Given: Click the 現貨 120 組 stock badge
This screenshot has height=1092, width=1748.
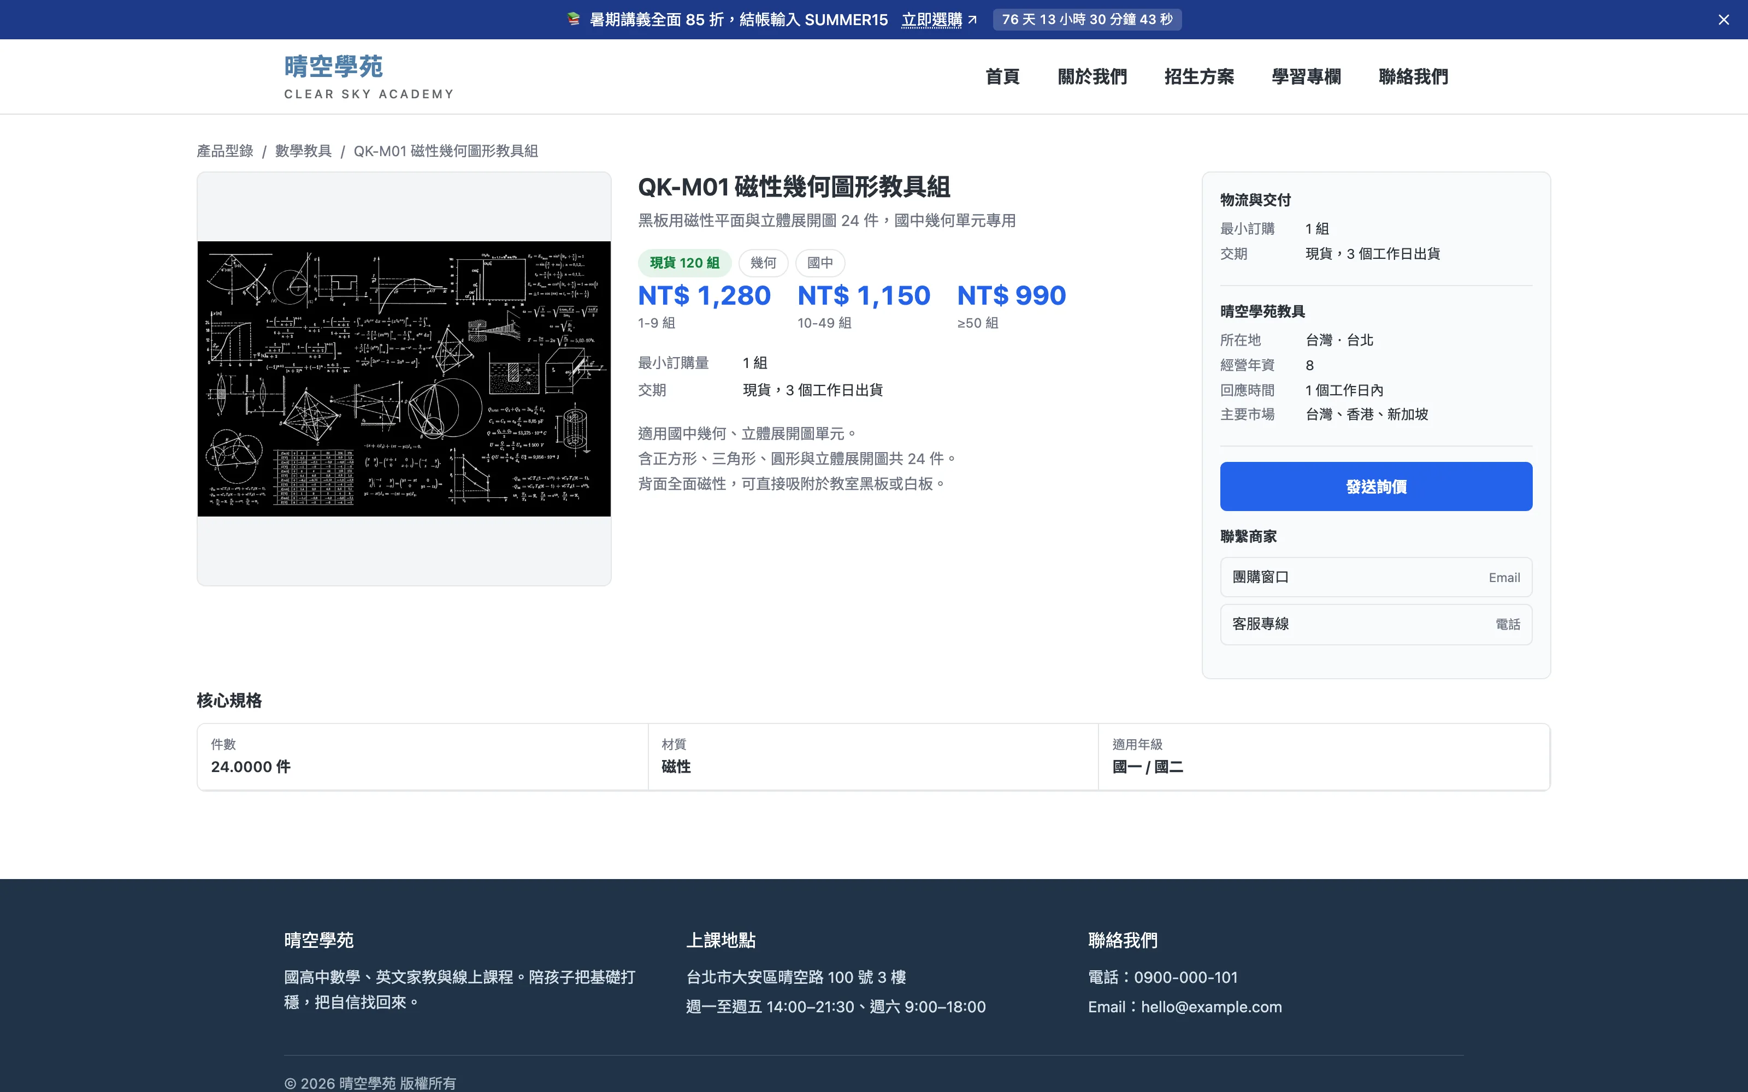Looking at the screenshot, I should 684,263.
